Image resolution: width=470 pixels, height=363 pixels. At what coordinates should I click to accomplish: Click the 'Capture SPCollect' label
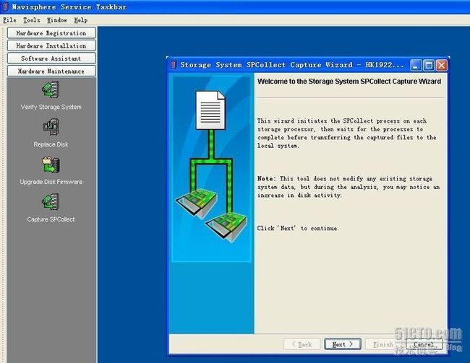pyautogui.click(x=51, y=219)
